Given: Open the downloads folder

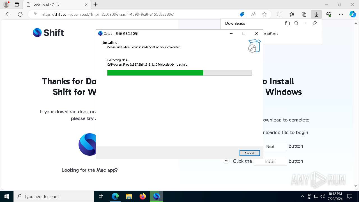Looking at the screenshot, I should [287, 23].
